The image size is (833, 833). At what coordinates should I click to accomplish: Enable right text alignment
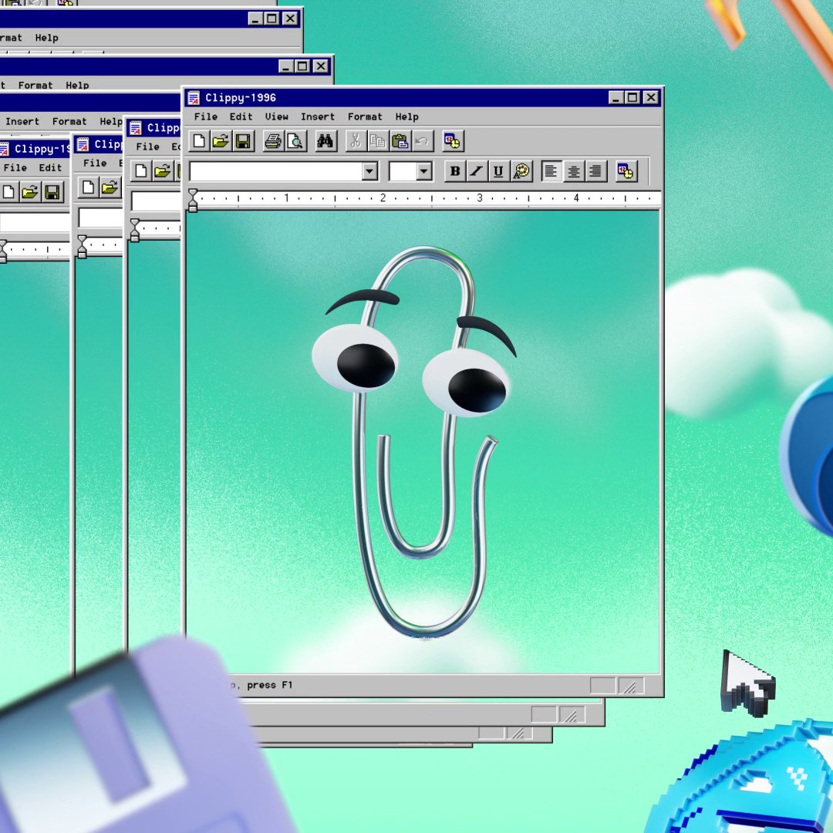click(x=595, y=171)
